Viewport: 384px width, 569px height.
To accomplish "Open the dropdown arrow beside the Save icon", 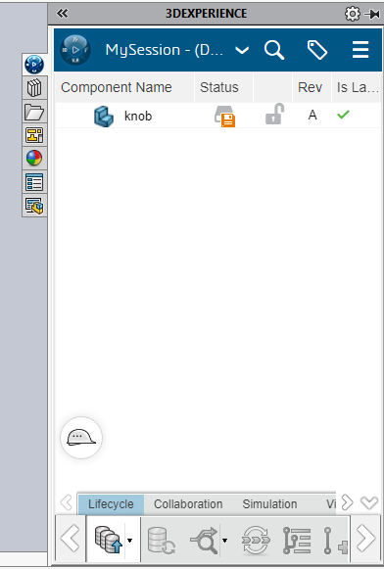I will pyautogui.click(x=130, y=541).
